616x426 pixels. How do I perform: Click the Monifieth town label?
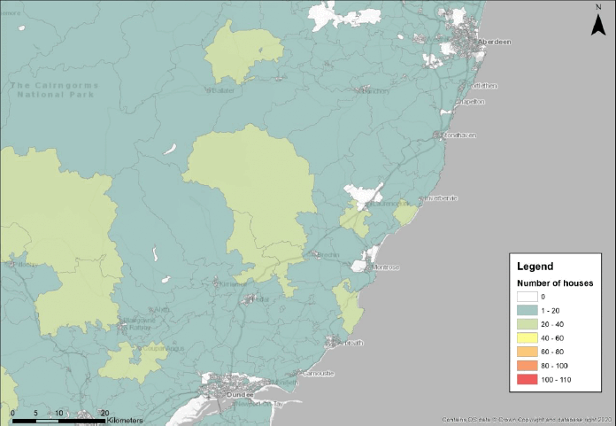(287, 383)
